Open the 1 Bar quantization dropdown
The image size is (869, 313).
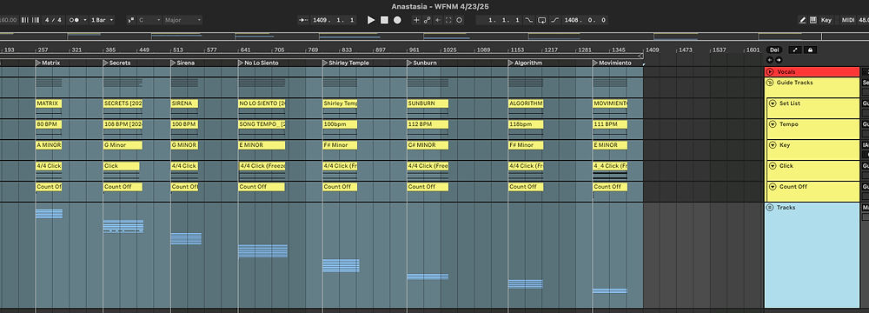pos(103,20)
